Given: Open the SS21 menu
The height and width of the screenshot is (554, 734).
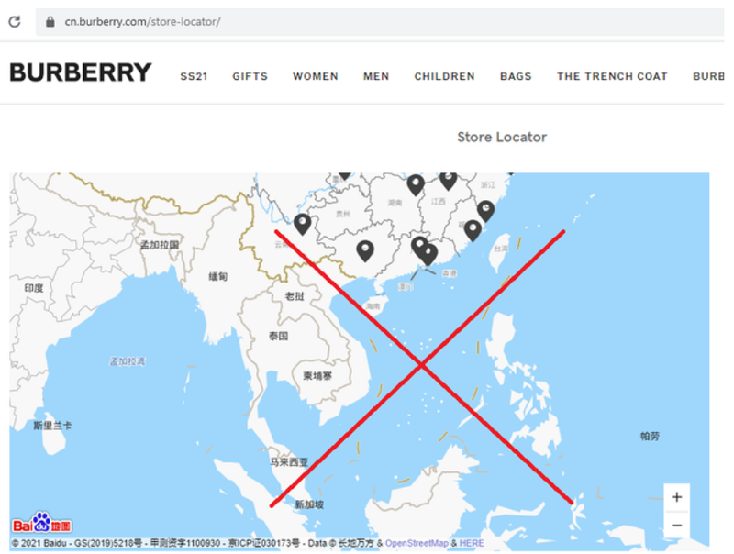Looking at the screenshot, I should [194, 76].
